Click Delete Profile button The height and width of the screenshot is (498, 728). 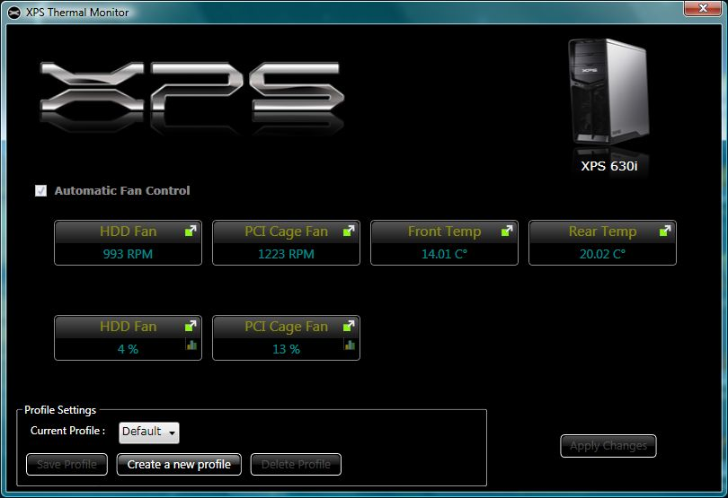coord(296,464)
